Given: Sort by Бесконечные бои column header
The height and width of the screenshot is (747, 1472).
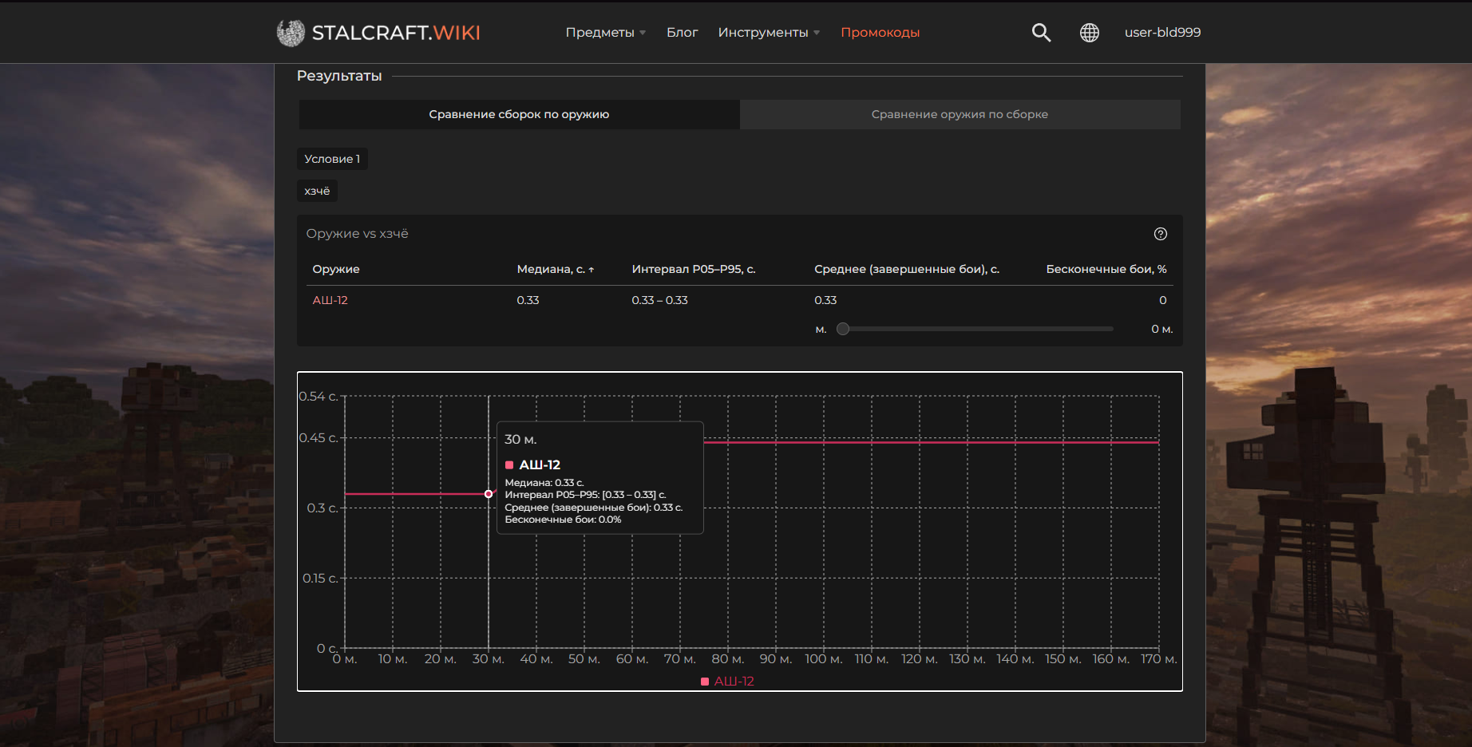Looking at the screenshot, I should click(1106, 269).
